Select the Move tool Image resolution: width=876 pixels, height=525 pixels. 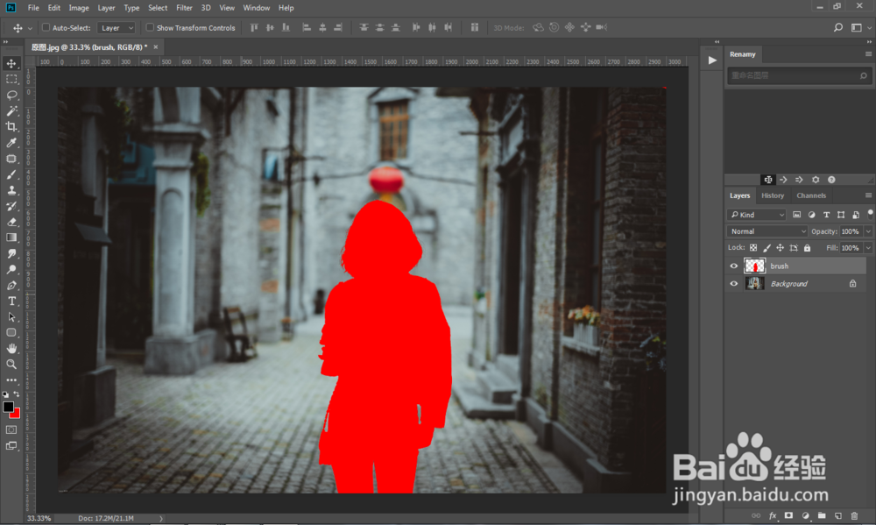tap(11, 63)
